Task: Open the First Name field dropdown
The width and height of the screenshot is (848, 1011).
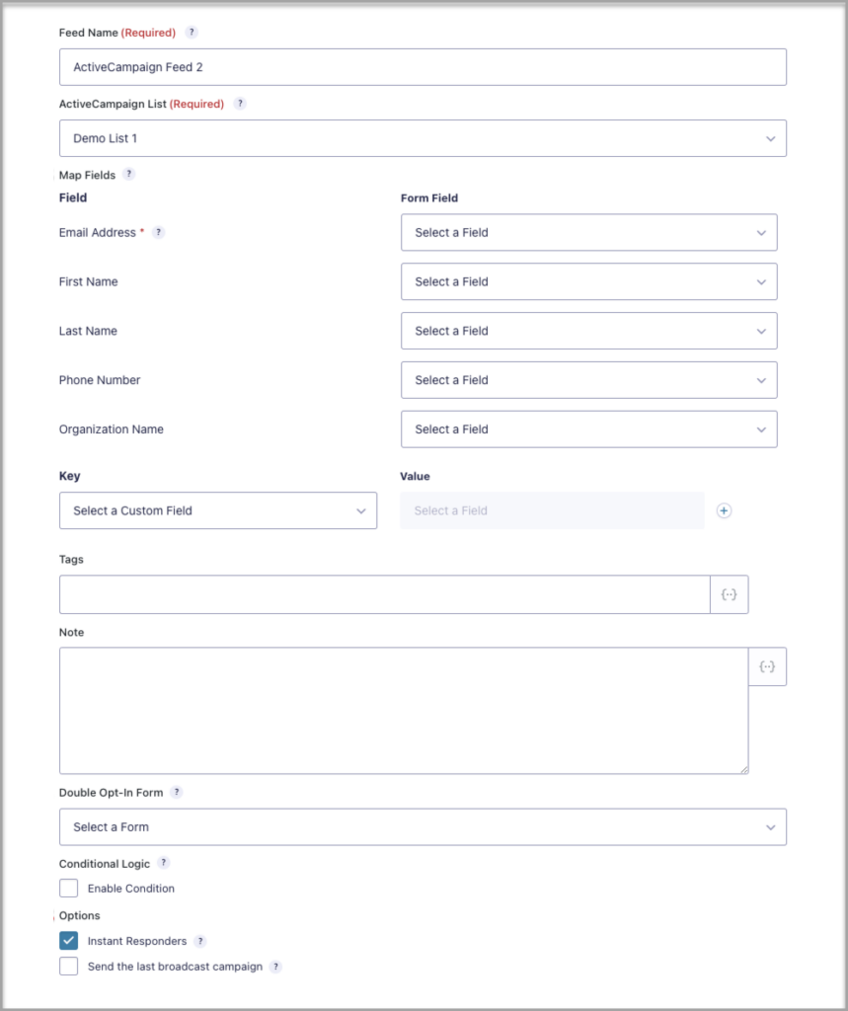Action: coord(588,281)
